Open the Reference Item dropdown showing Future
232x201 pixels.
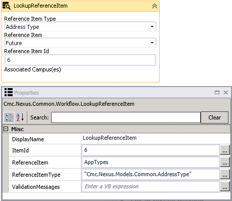tap(80, 43)
